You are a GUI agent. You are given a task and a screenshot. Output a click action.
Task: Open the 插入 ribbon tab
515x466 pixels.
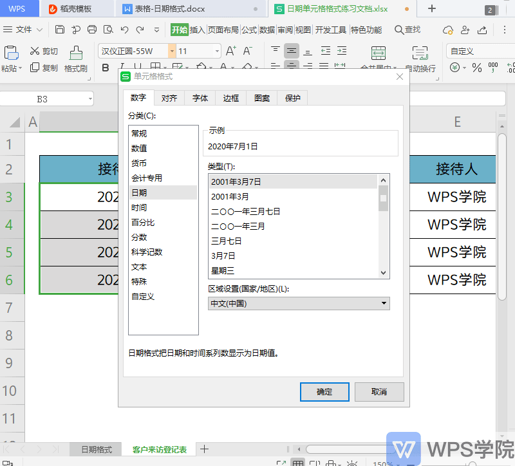point(197,30)
